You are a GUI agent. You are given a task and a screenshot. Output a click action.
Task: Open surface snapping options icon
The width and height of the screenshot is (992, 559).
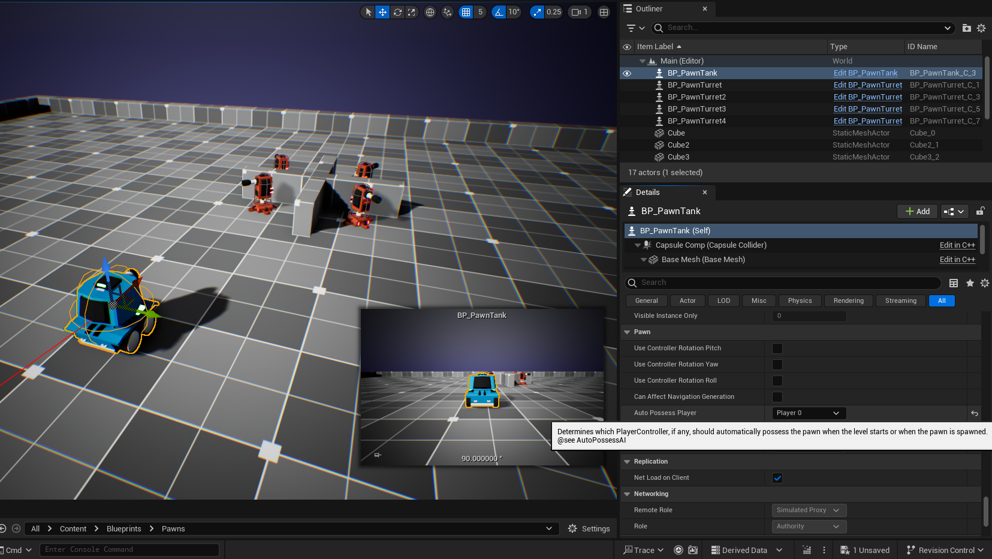pos(447,12)
